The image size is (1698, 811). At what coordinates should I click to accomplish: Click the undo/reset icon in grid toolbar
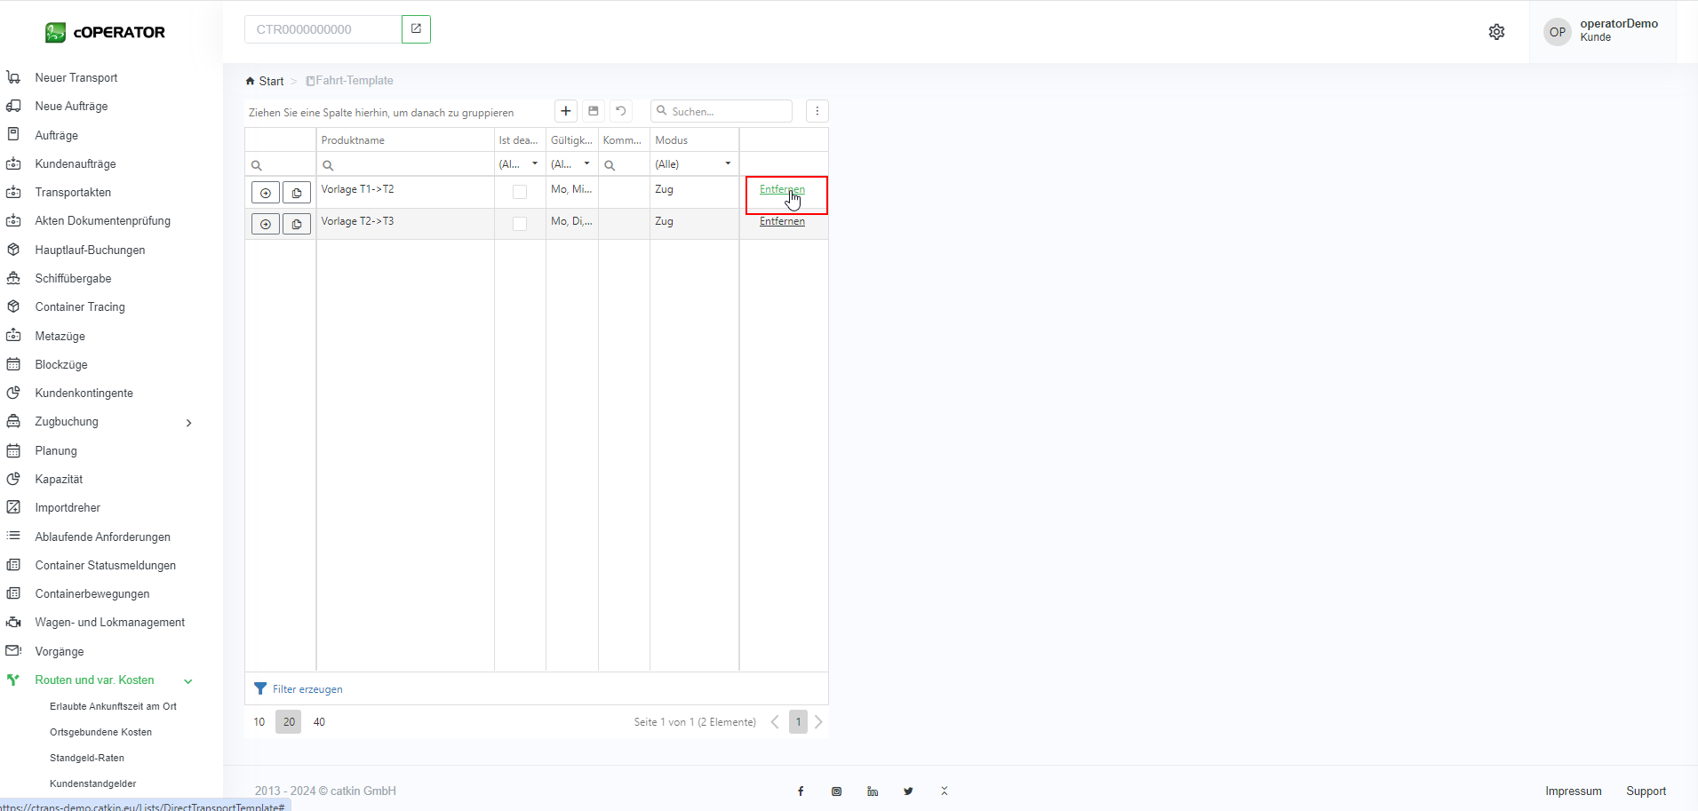(621, 111)
